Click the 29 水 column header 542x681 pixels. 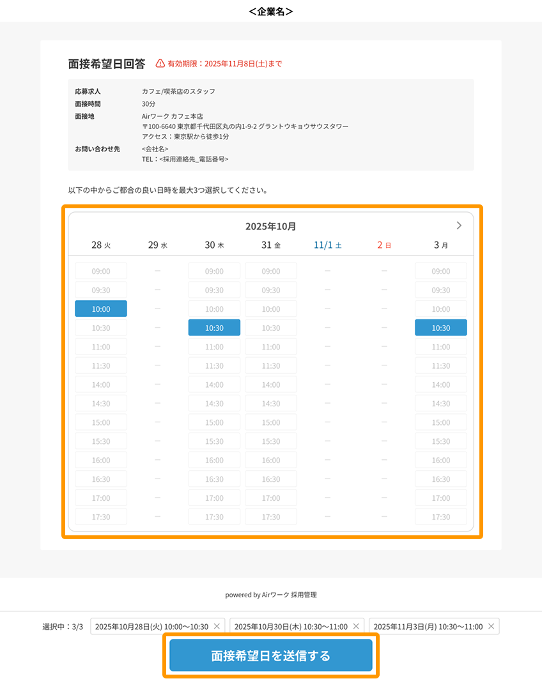click(157, 245)
